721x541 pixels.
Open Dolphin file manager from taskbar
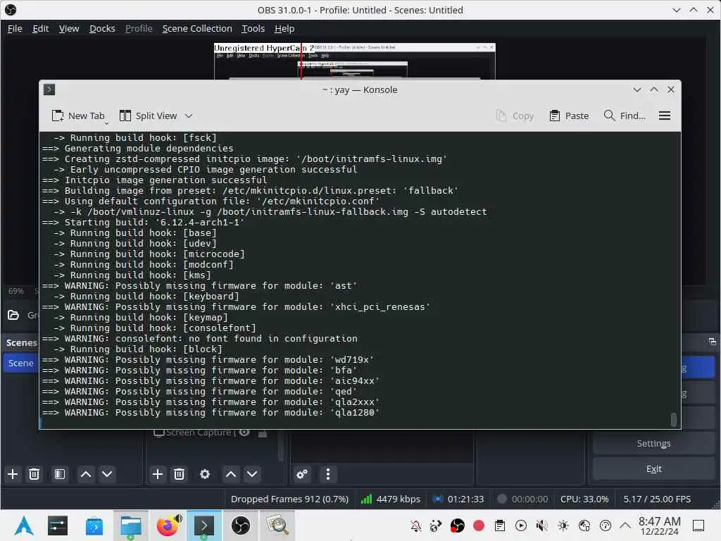pos(131,526)
